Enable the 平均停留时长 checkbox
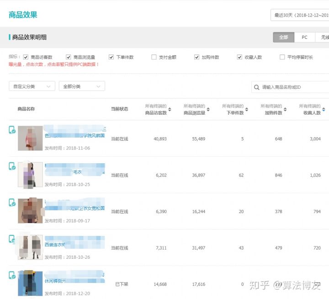The image size is (329, 299). [x=282, y=57]
